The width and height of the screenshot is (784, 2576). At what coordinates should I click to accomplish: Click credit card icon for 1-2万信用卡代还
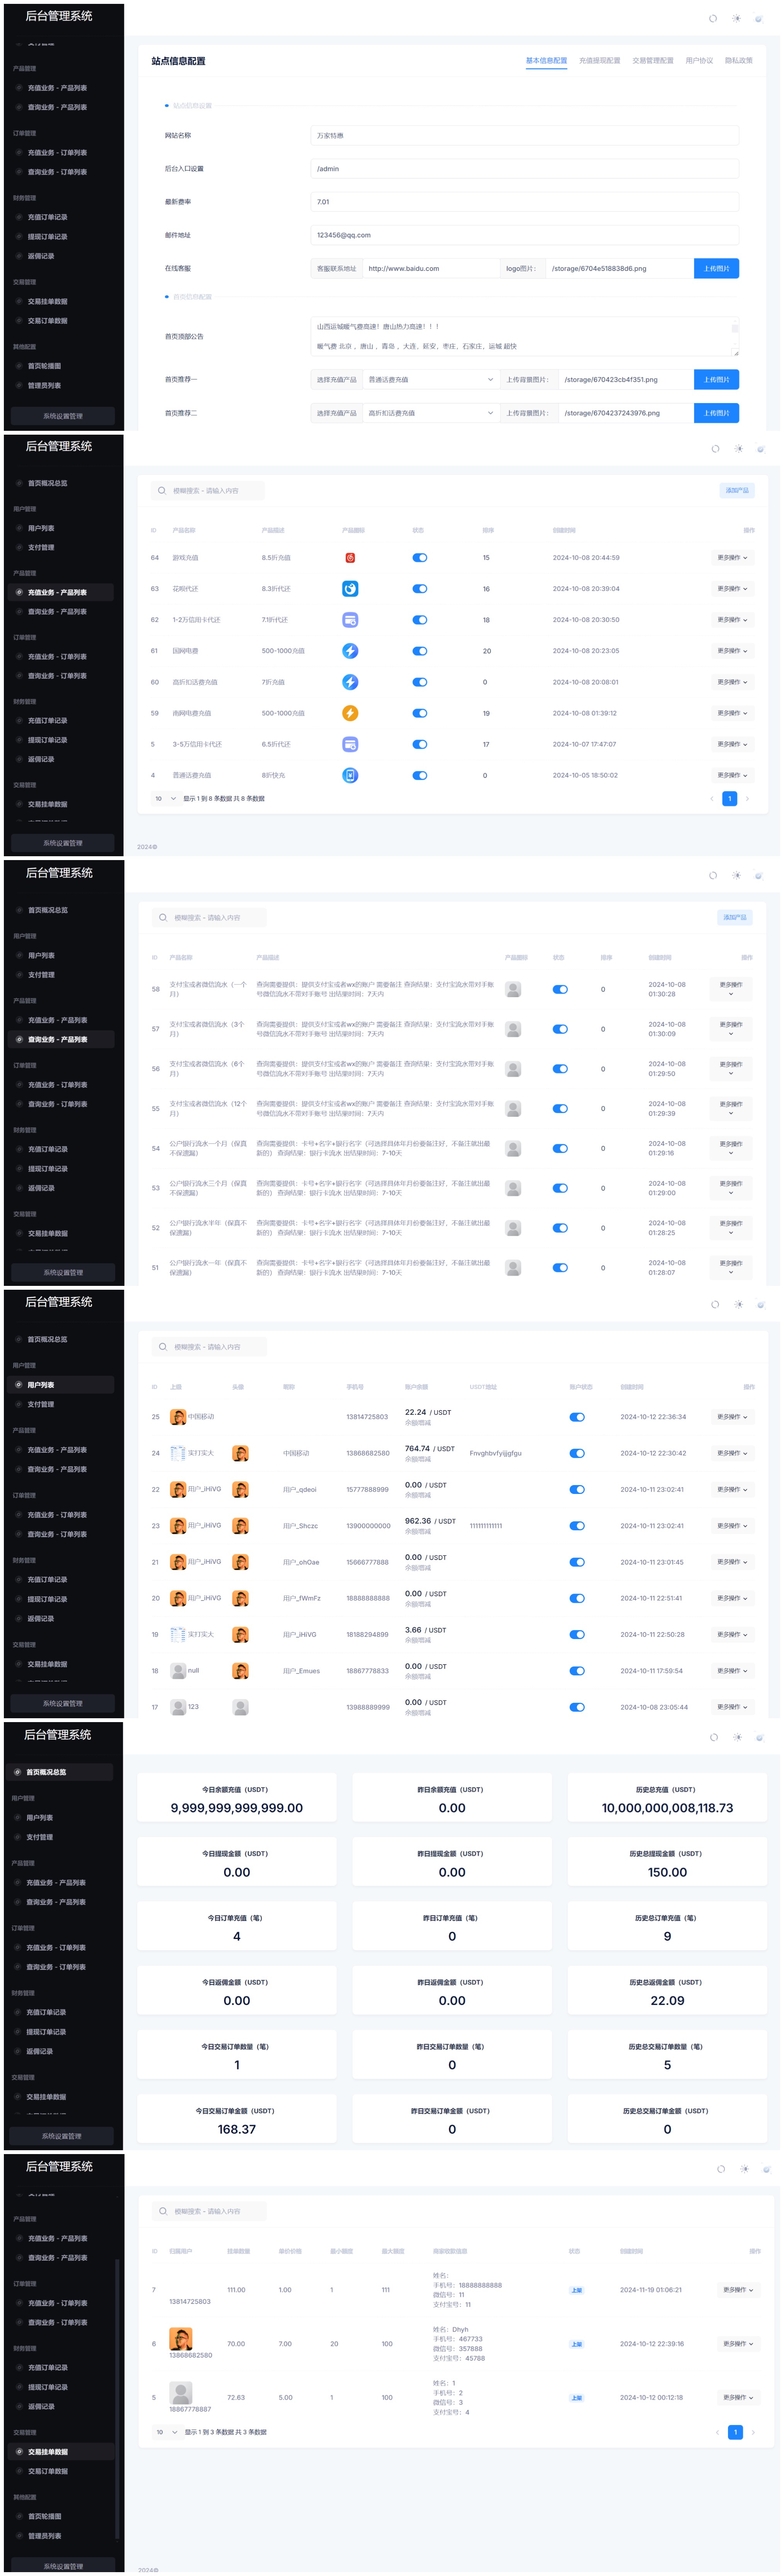[x=350, y=620]
